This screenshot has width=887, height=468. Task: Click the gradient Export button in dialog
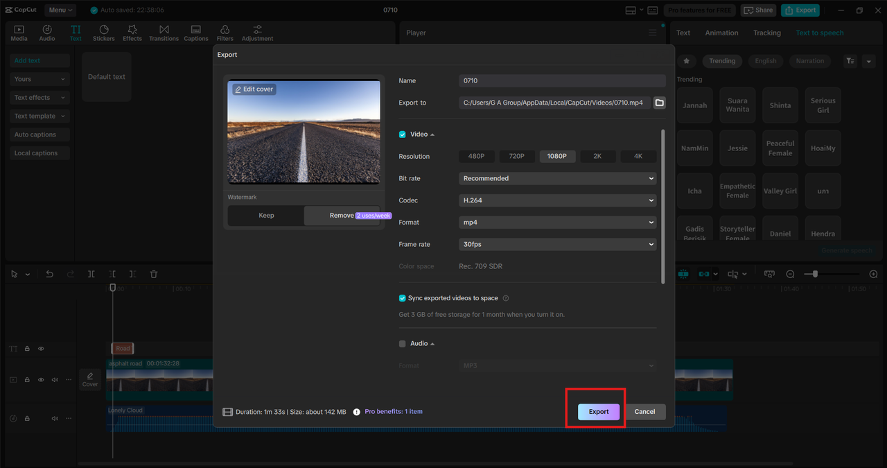599,411
